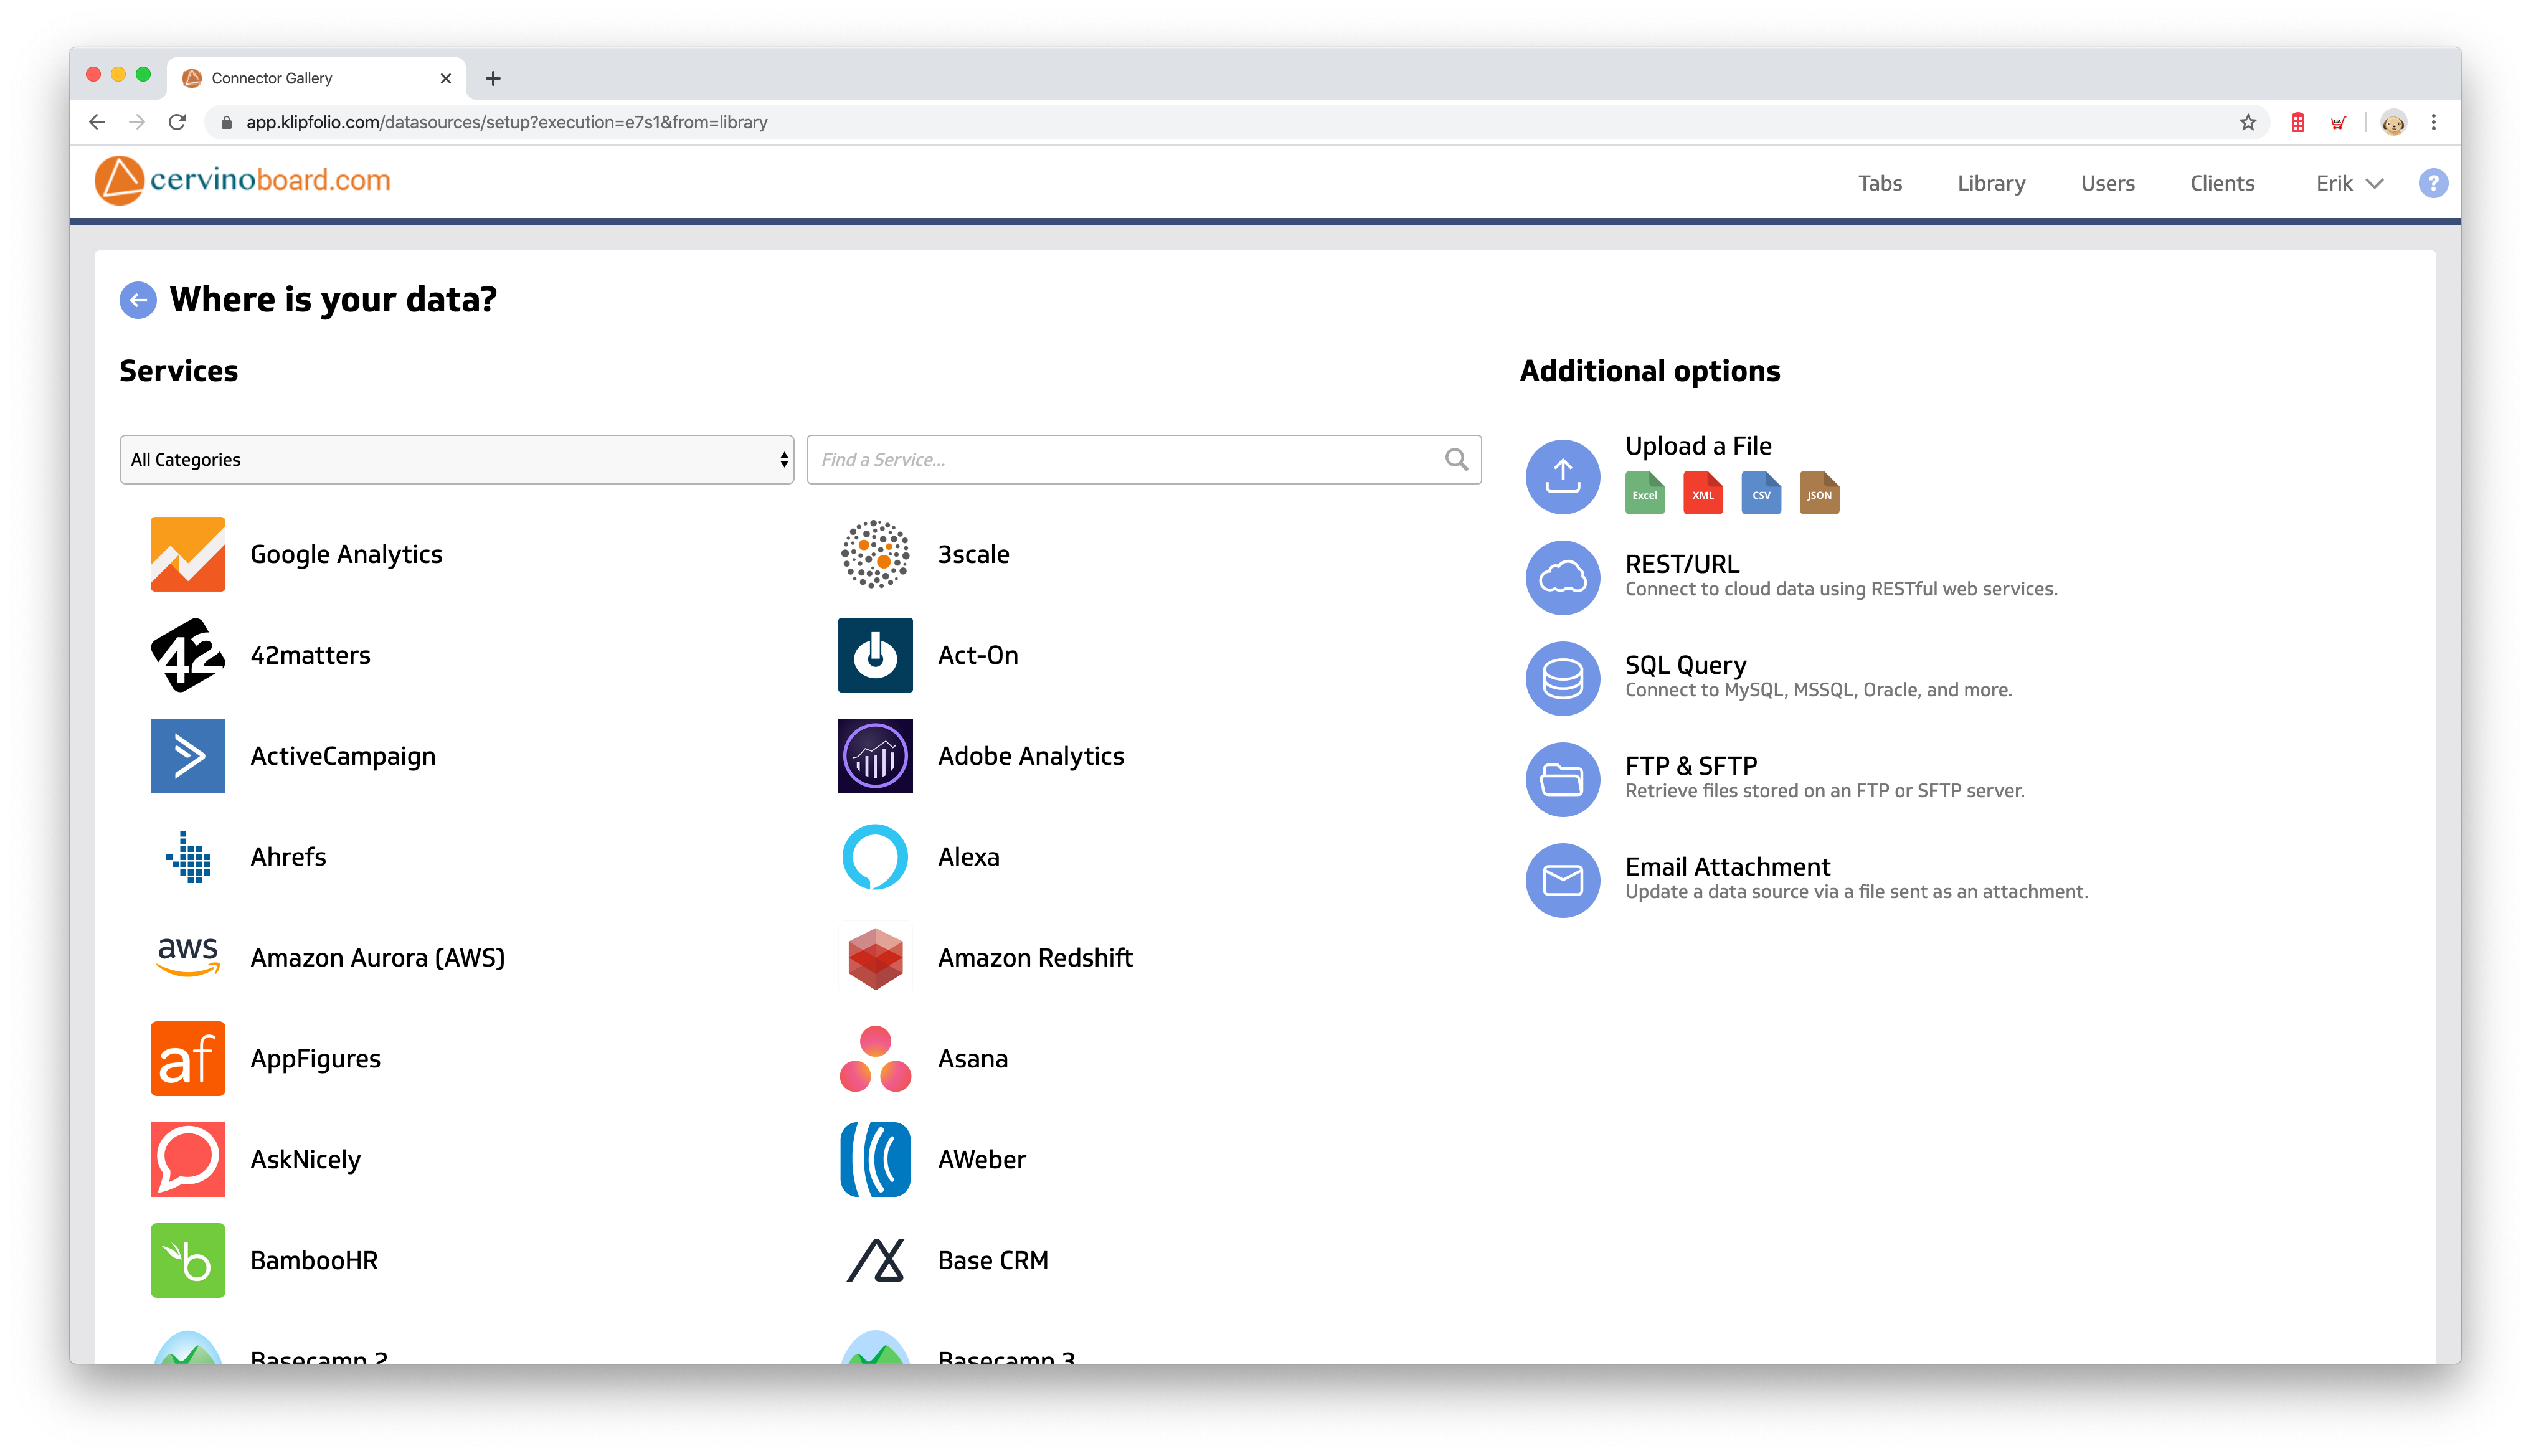Click the Excel file type icon
The height and width of the screenshot is (1456, 2531).
tap(1644, 492)
